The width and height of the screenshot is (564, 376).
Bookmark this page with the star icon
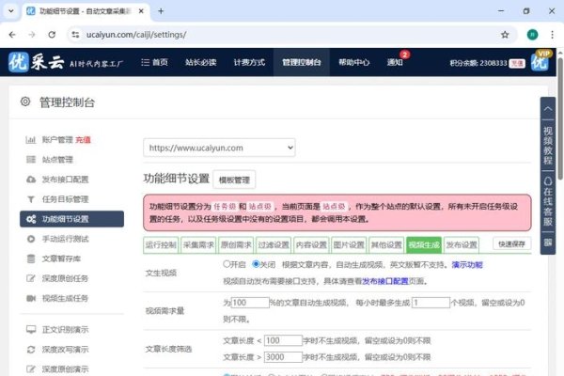pyautogui.click(x=505, y=35)
